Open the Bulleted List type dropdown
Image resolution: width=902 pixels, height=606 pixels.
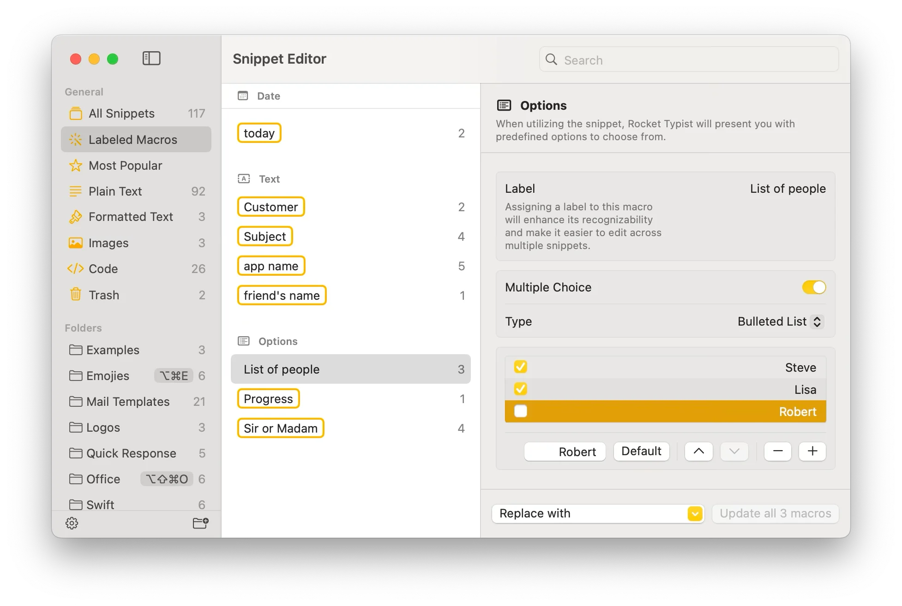781,321
